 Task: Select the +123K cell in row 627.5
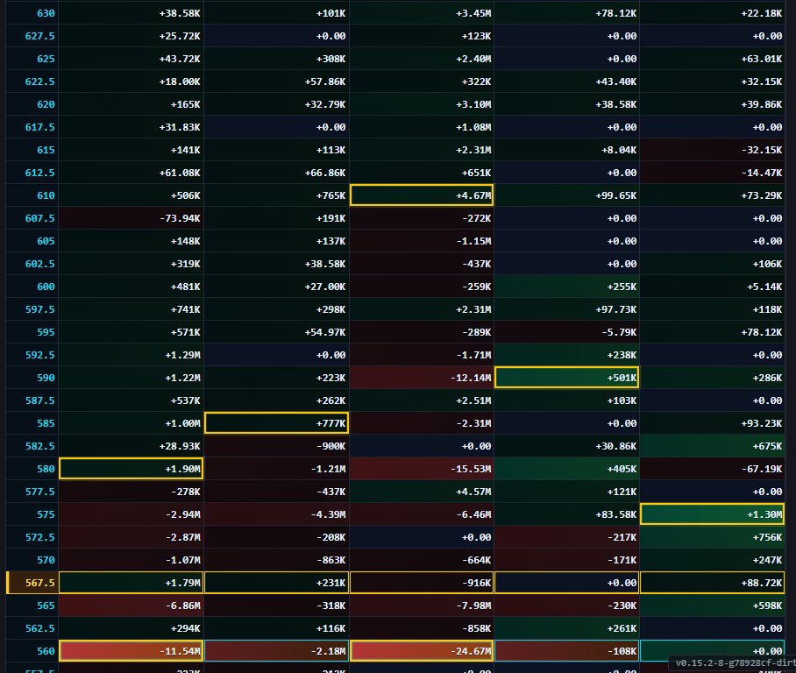click(422, 36)
